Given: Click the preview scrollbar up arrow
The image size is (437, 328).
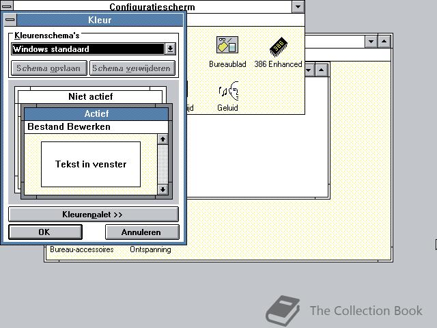Looking at the screenshot, I should (x=163, y=139).
